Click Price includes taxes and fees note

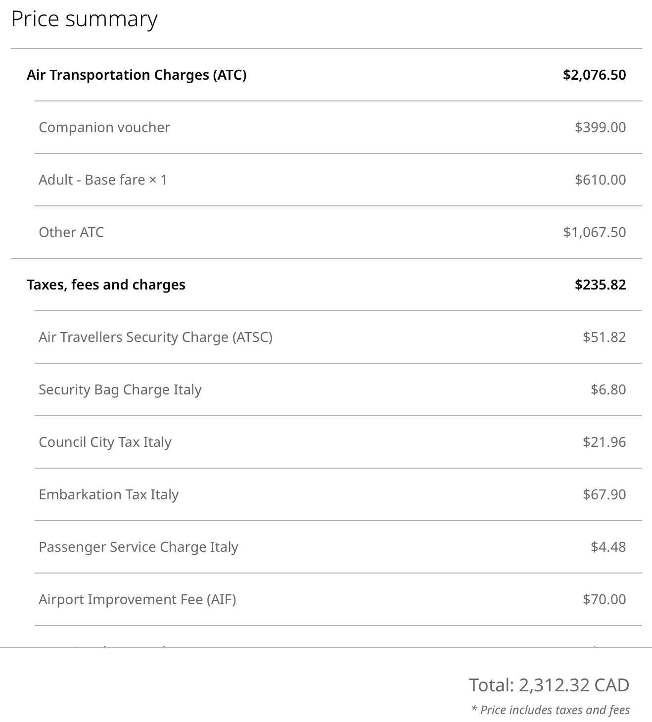click(x=551, y=710)
